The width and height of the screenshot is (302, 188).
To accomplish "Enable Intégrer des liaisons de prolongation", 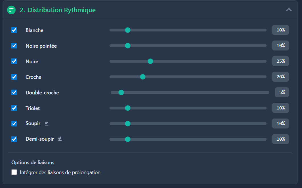I will click(14, 172).
